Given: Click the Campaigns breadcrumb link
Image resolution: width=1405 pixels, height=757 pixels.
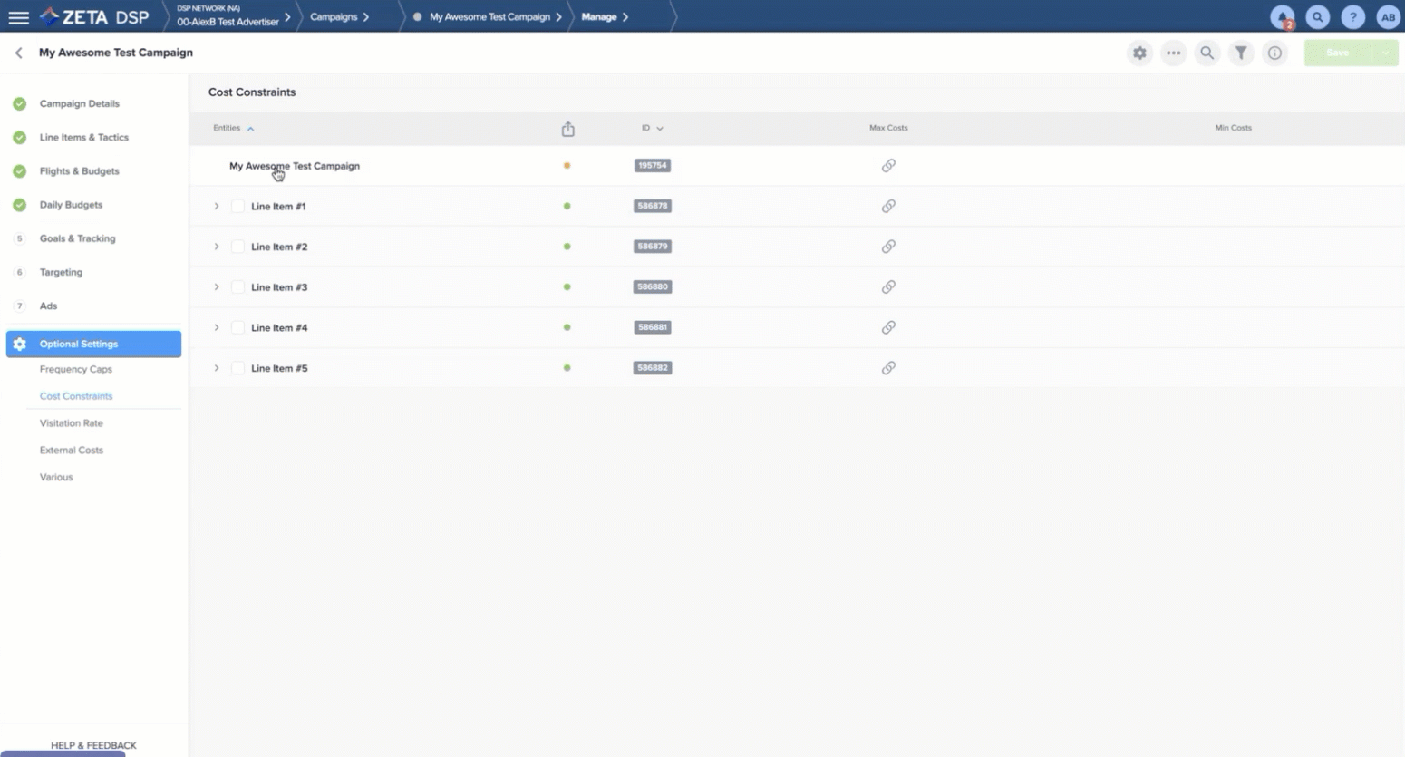Looking at the screenshot, I should coord(334,17).
